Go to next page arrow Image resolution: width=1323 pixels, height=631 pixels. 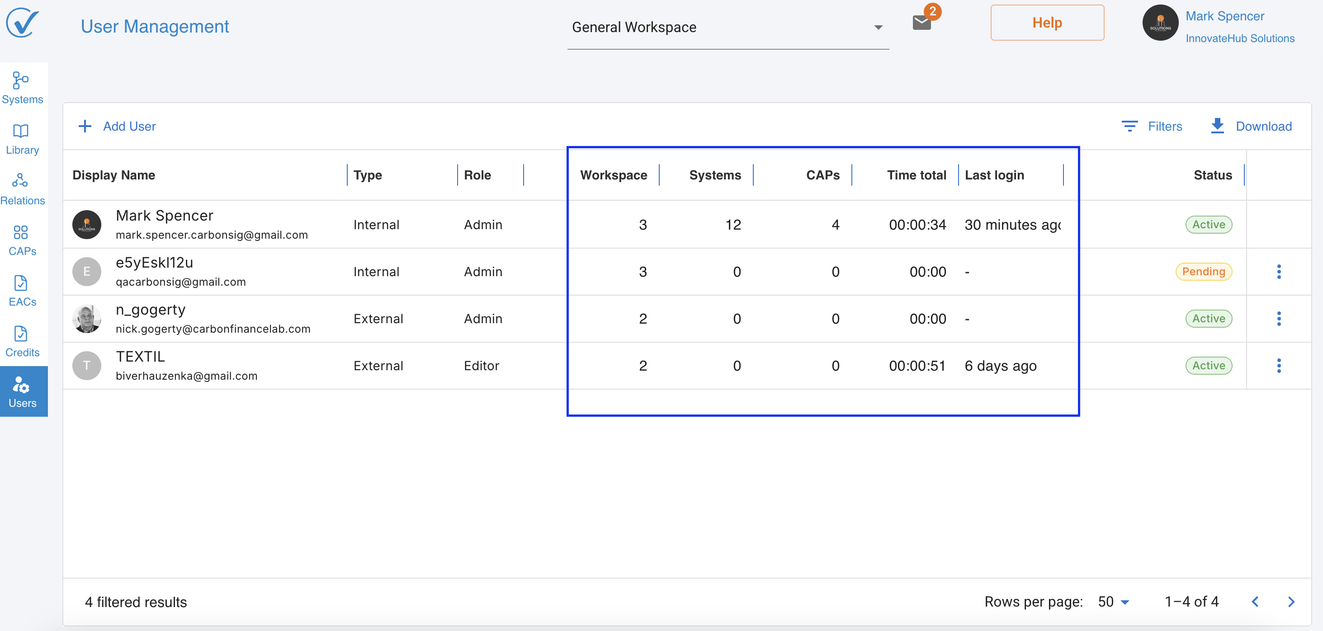(1290, 602)
